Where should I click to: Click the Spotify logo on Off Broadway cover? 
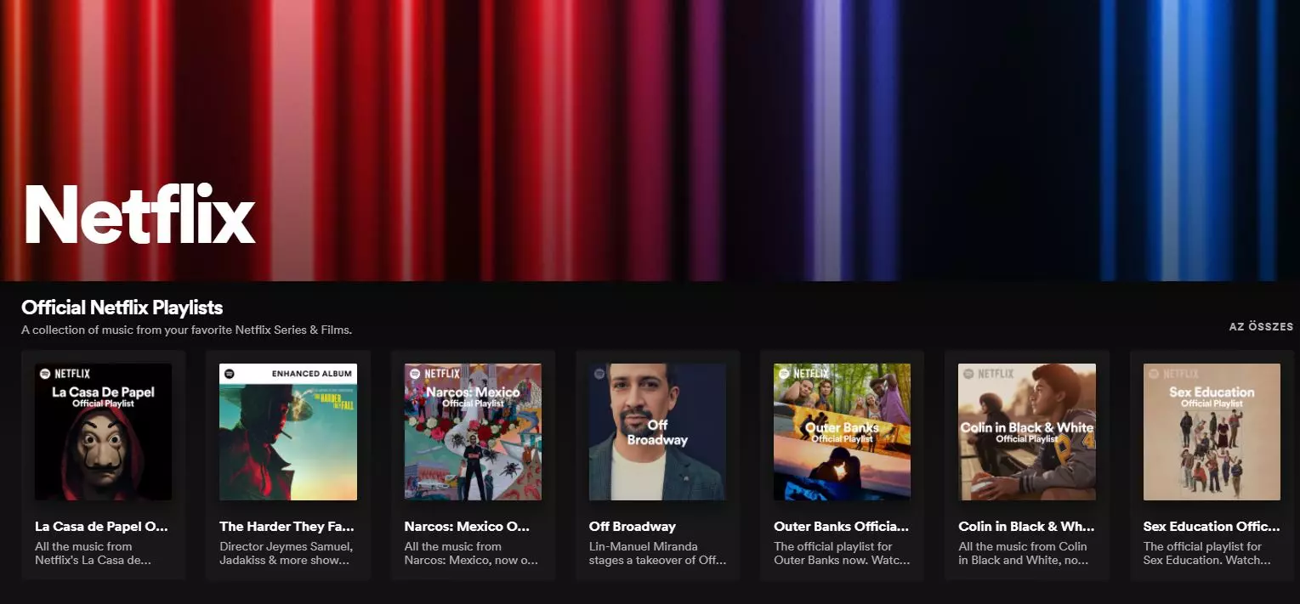[599, 373]
